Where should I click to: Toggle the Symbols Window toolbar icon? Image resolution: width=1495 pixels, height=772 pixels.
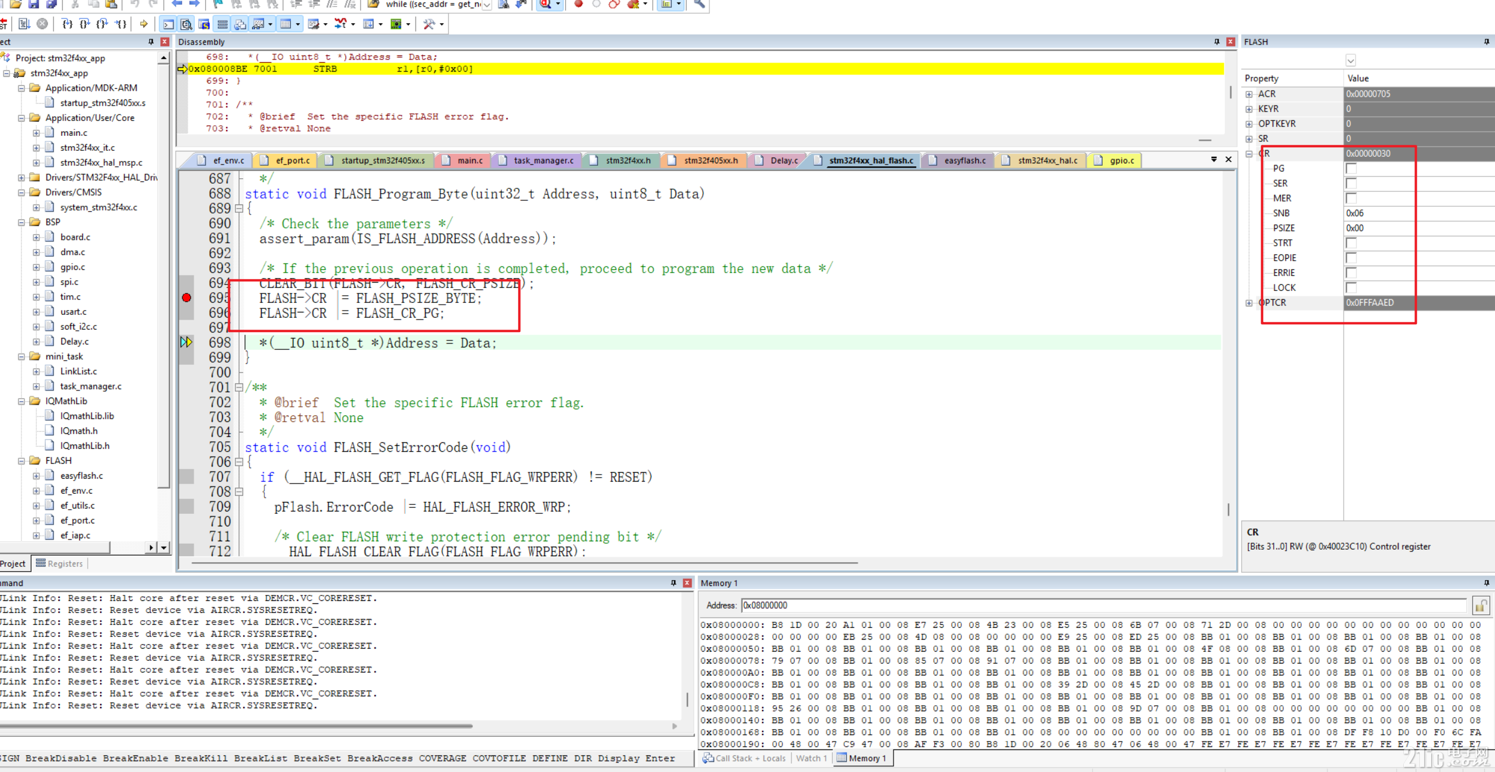click(x=204, y=24)
